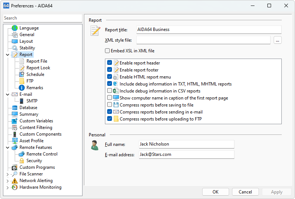Check Compress reports before saving to file
Viewport: 295px width, 199px height.
(109, 105)
